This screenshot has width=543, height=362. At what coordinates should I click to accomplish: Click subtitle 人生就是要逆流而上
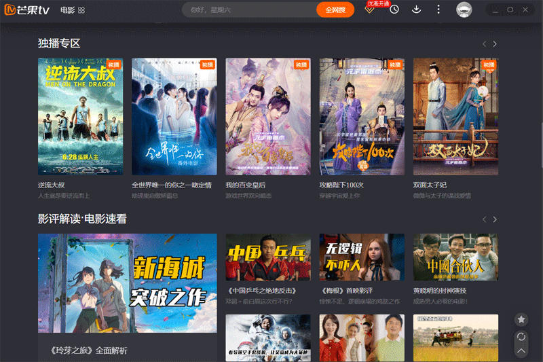64,196
